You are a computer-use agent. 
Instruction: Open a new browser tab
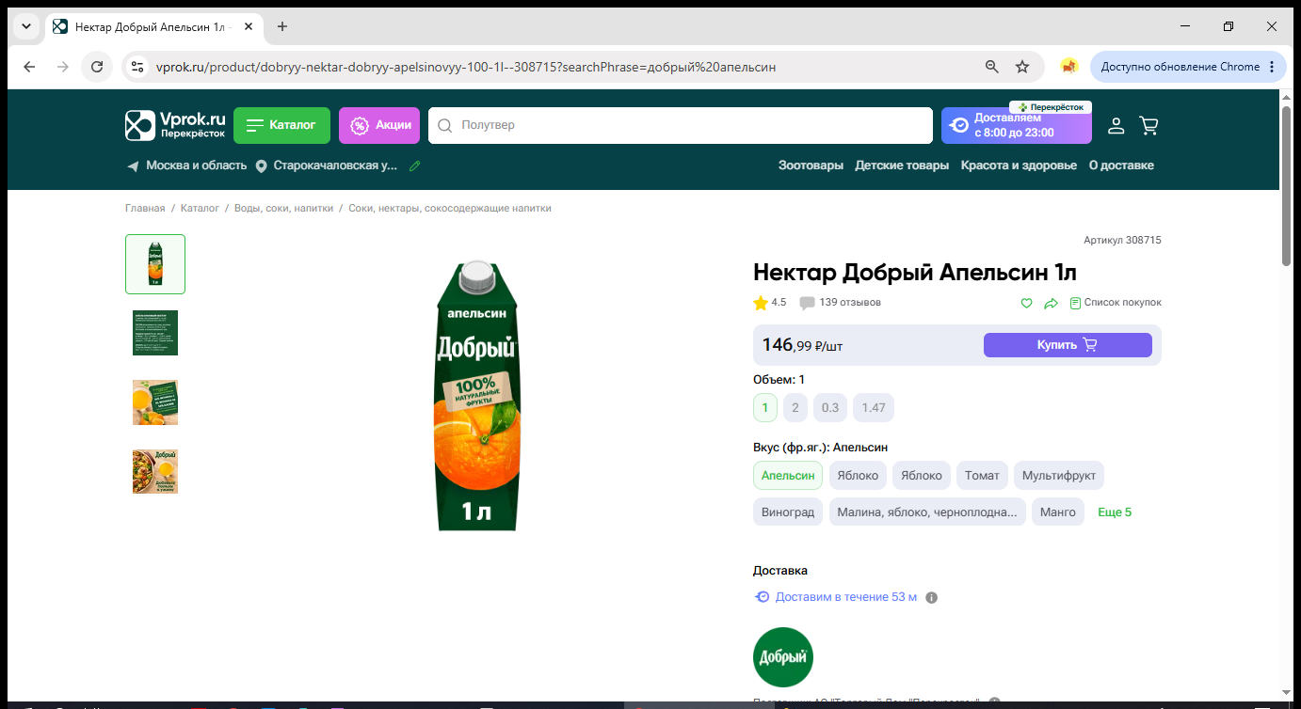[x=282, y=26]
